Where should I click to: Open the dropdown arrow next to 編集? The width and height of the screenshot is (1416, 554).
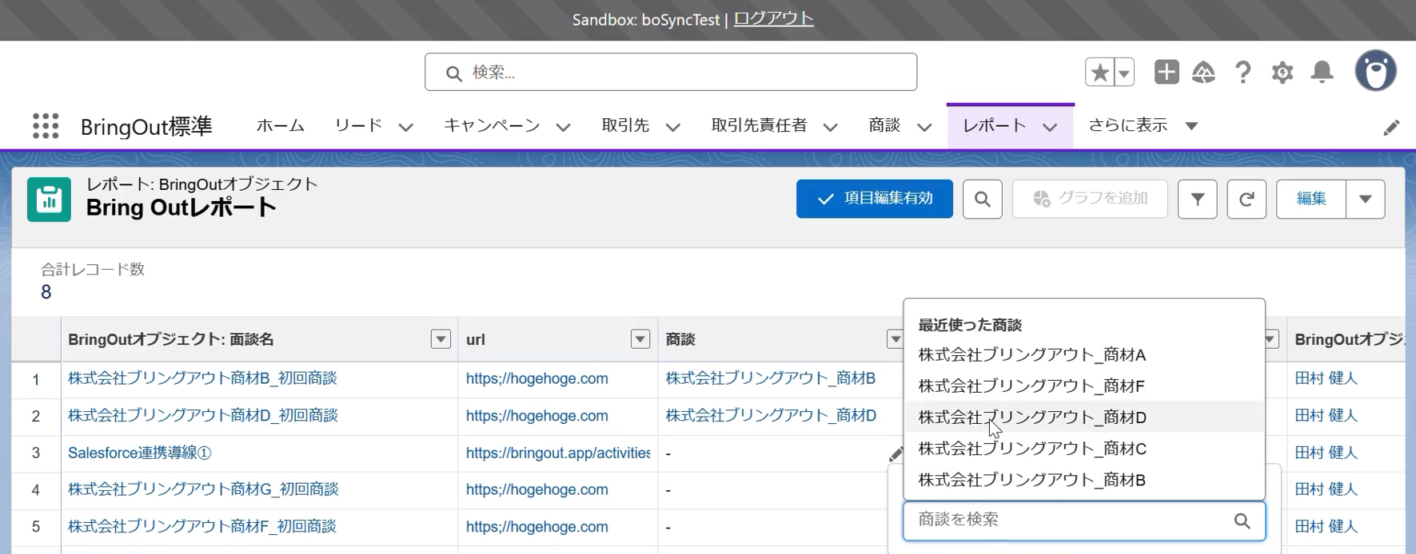[1366, 199]
